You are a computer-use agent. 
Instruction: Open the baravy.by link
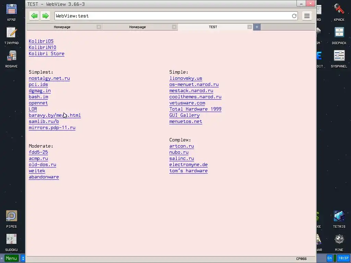click(x=55, y=115)
